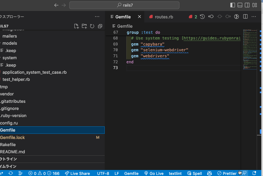The width and height of the screenshot is (263, 176).
Task: Click the Live Share status button
Action: pyautogui.click(x=77, y=173)
